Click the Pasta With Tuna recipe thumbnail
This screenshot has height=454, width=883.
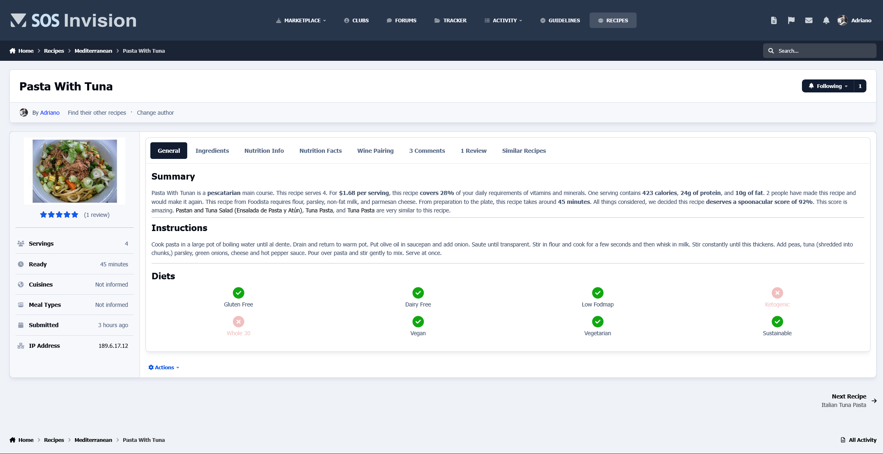pos(75,171)
